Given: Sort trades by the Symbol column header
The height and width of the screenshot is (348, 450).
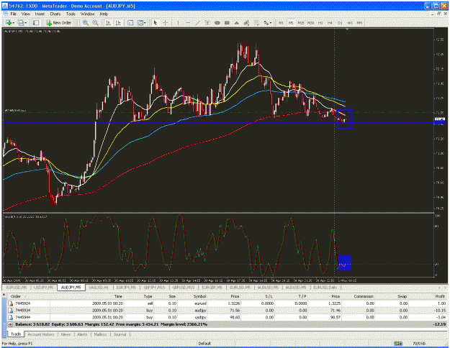Looking at the screenshot, I should 199,296.
